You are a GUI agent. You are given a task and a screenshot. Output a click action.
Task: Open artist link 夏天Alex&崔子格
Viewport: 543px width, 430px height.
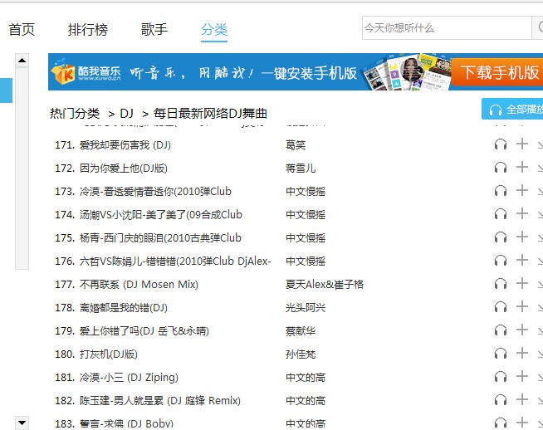point(325,284)
